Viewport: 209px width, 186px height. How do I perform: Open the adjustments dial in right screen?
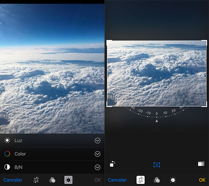(x=173, y=180)
